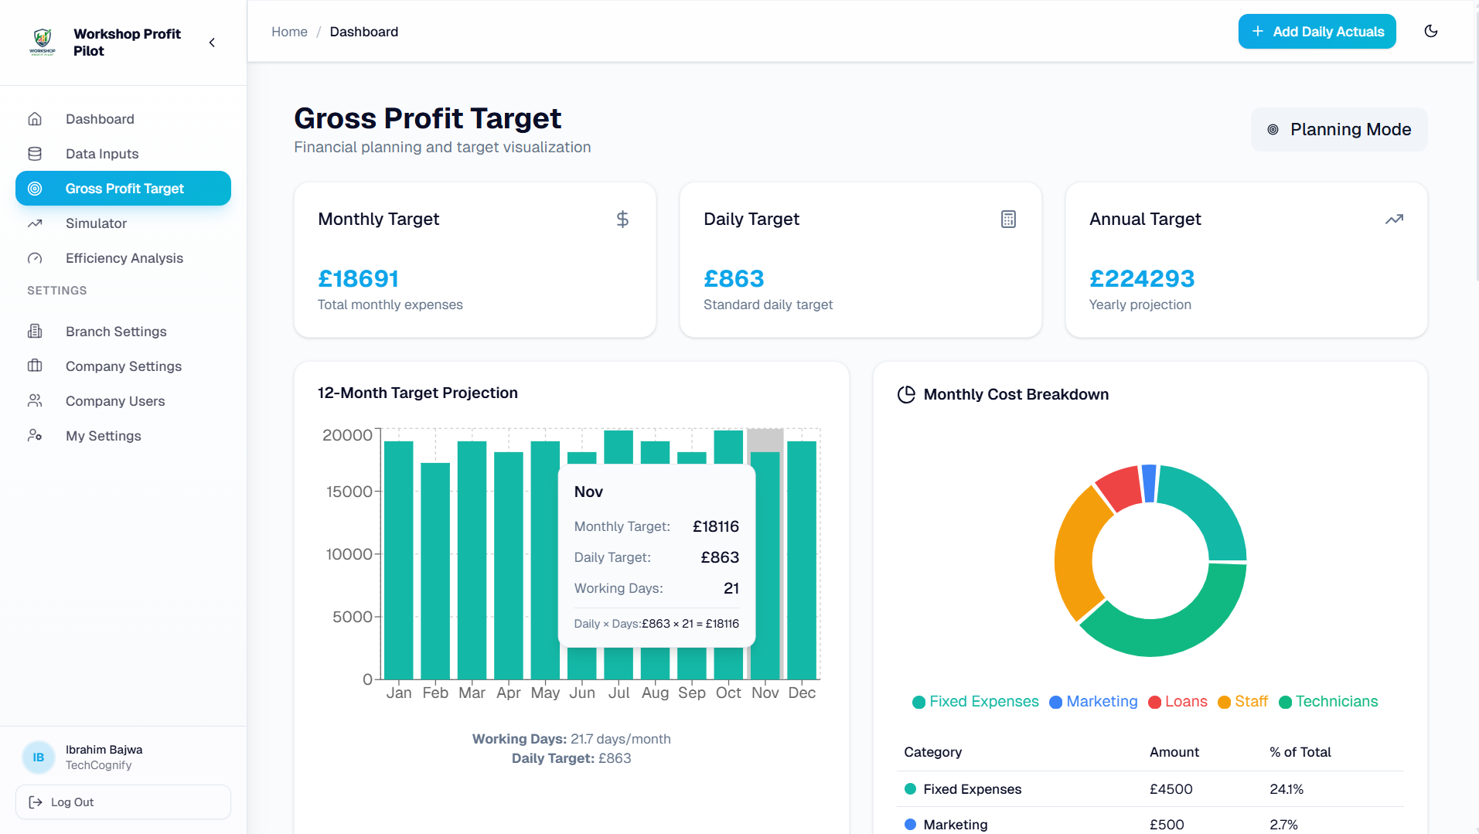
Task: Select the Company Settings briefcase icon
Action: (x=36, y=366)
